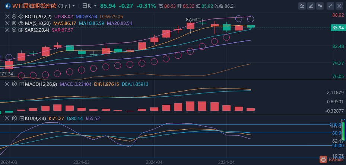The height and width of the screenshot is (165, 346).
Task: Open settings gear for KDJ(9,3,3)
Action: (14, 118)
